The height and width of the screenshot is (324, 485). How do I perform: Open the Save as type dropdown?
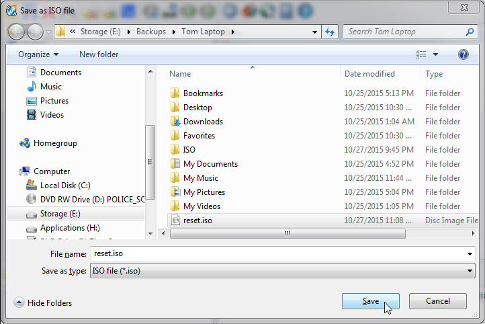click(282, 270)
